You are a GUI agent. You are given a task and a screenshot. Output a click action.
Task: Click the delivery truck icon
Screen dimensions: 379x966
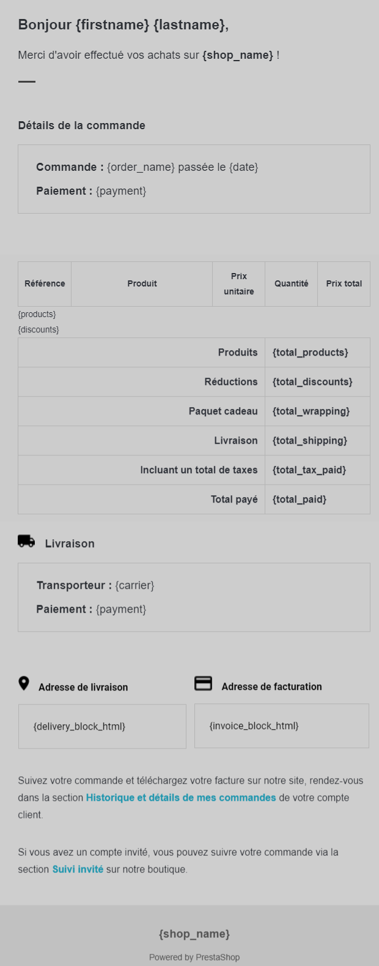pyautogui.click(x=26, y=541)
